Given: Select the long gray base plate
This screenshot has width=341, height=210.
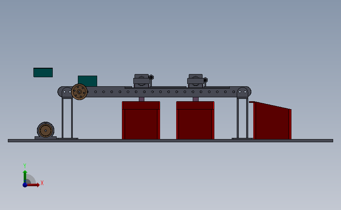Looking at the screenshot, I should click(171, 141).
